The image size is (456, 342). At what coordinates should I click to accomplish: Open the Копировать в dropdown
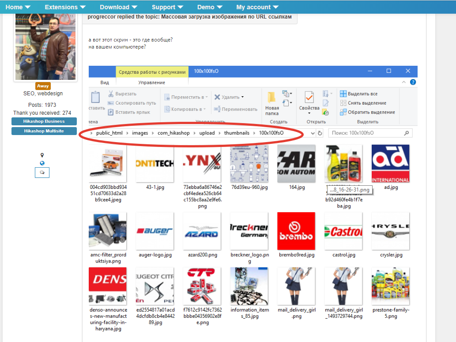click(x=185, y=109)
